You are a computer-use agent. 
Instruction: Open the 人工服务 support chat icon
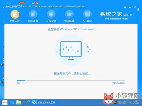tap(87, 14)
